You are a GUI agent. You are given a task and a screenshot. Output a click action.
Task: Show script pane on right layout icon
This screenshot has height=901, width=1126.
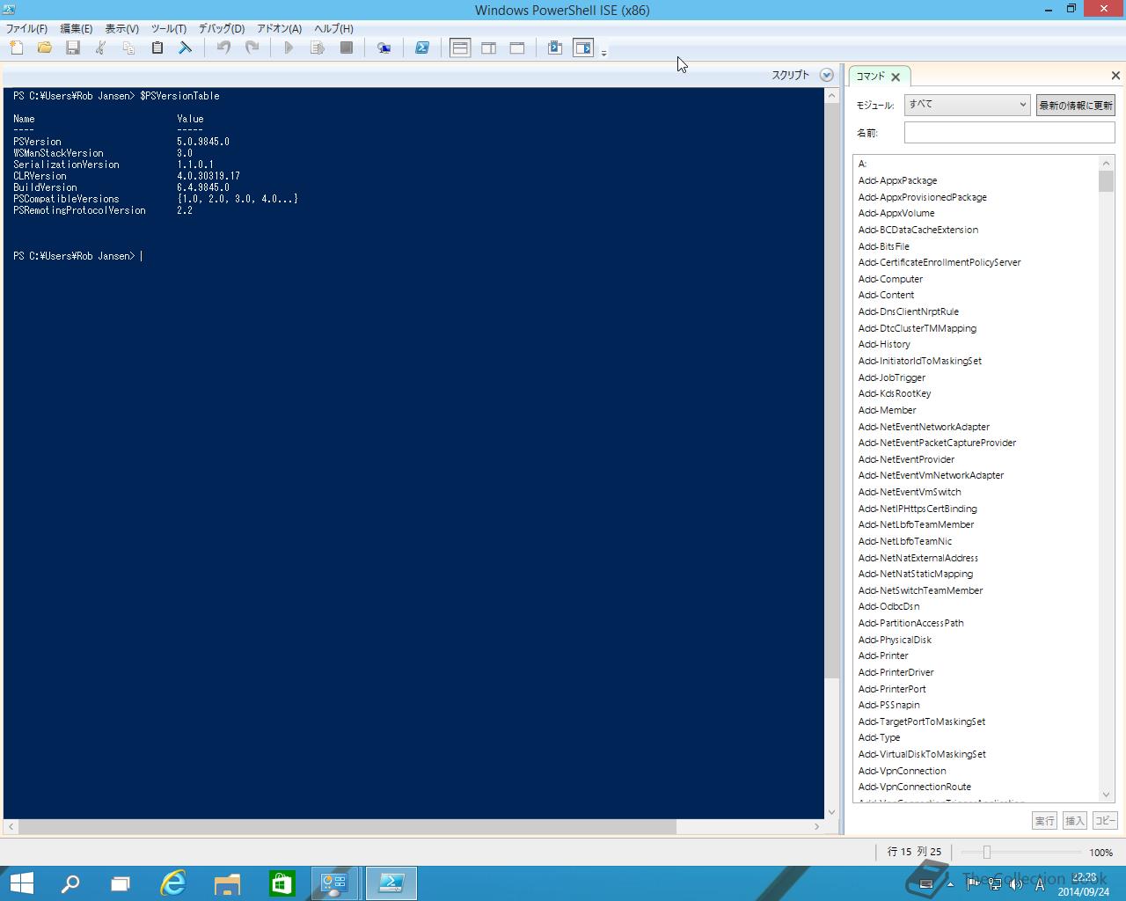(489, 48)
